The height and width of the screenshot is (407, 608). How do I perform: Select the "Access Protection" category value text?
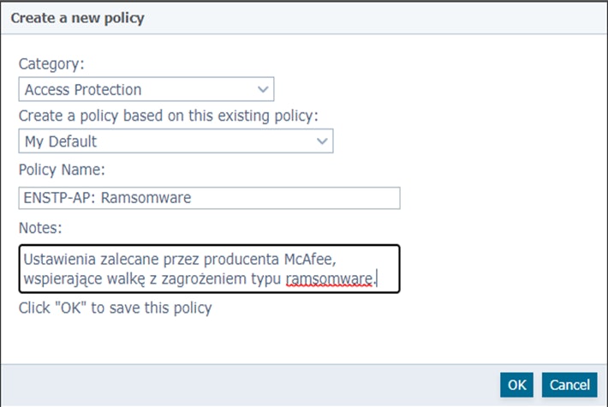click(83, 90)
